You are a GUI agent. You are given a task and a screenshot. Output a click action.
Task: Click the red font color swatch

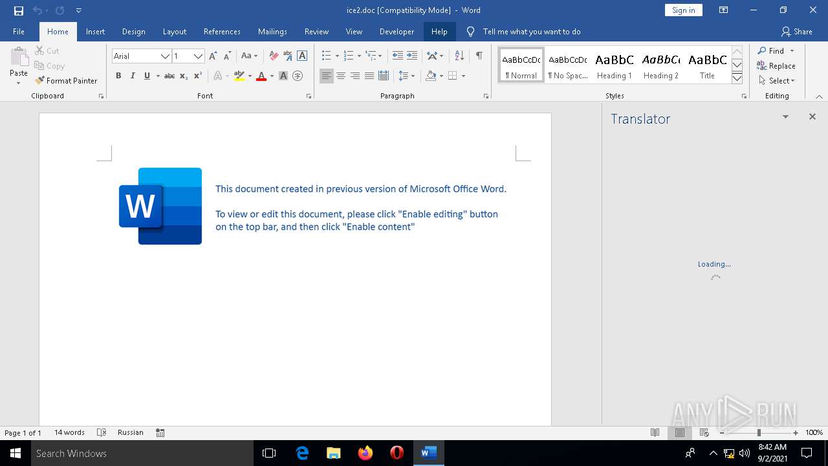tap(261, 76)
